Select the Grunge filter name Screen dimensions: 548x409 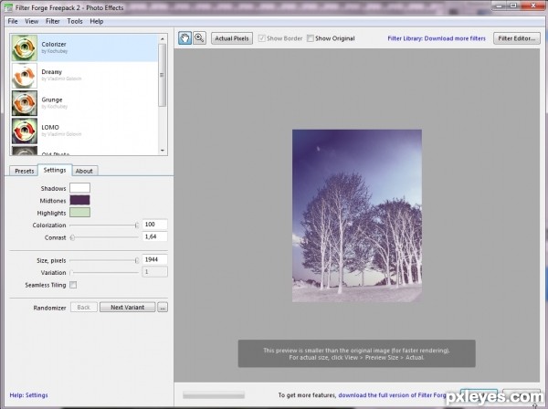pos(52,100)
